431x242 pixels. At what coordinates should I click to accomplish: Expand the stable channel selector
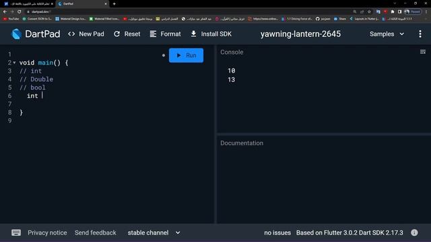click(154, 233)
